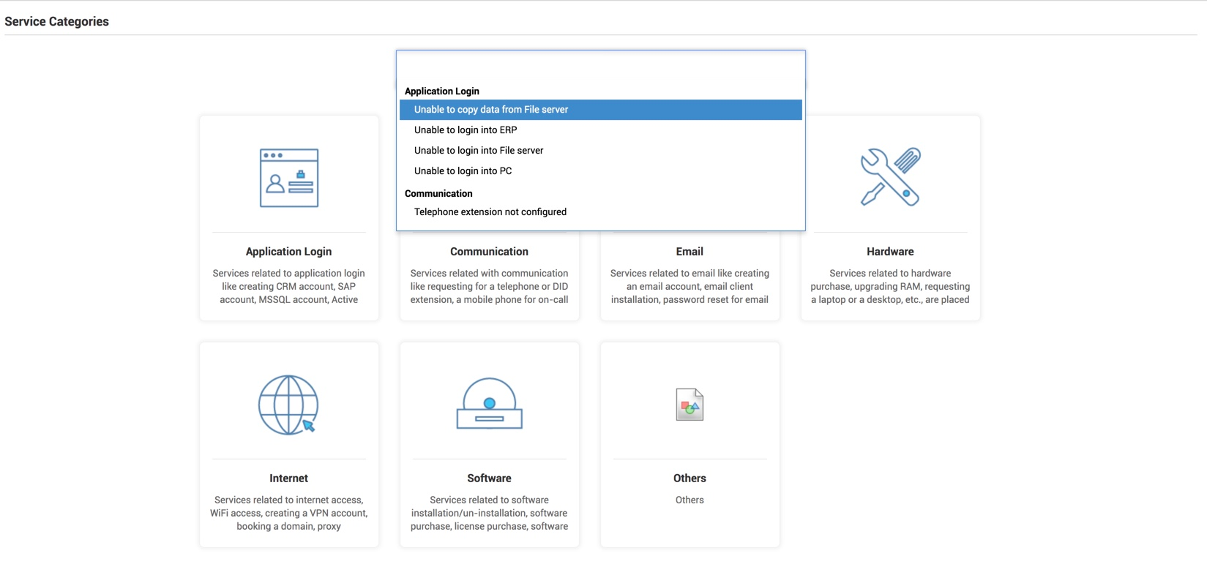Open the Email card title
The image size is (1207, 578).
pos(690,252)
